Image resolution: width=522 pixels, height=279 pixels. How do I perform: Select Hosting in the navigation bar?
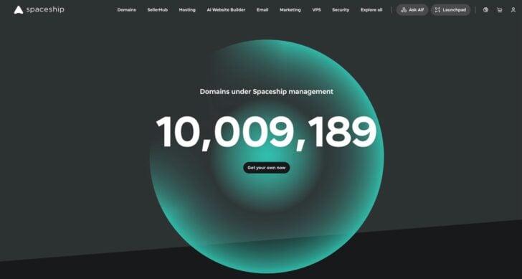(x=187, y=10)
